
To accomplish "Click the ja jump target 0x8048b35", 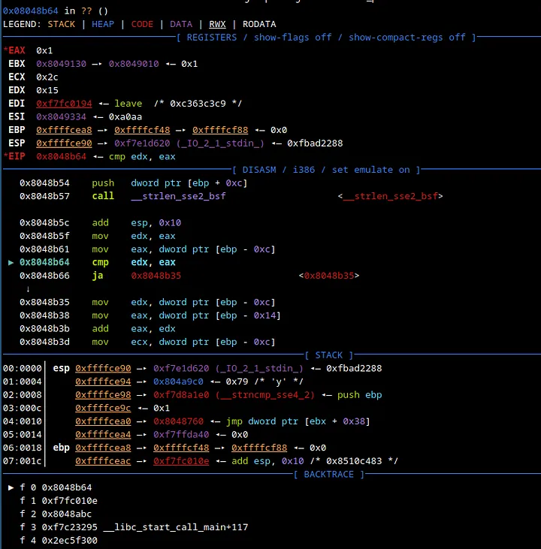I will [x=156, y=276].
